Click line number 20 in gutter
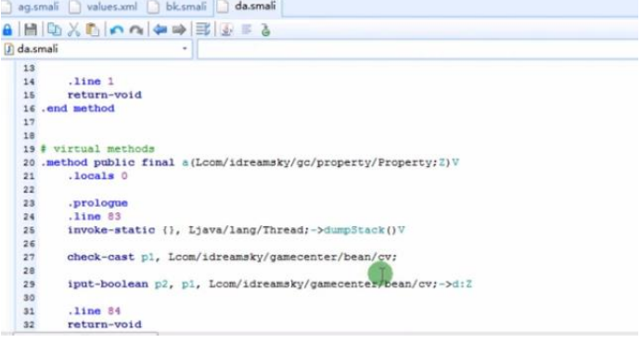 click(x=29, y=162)
